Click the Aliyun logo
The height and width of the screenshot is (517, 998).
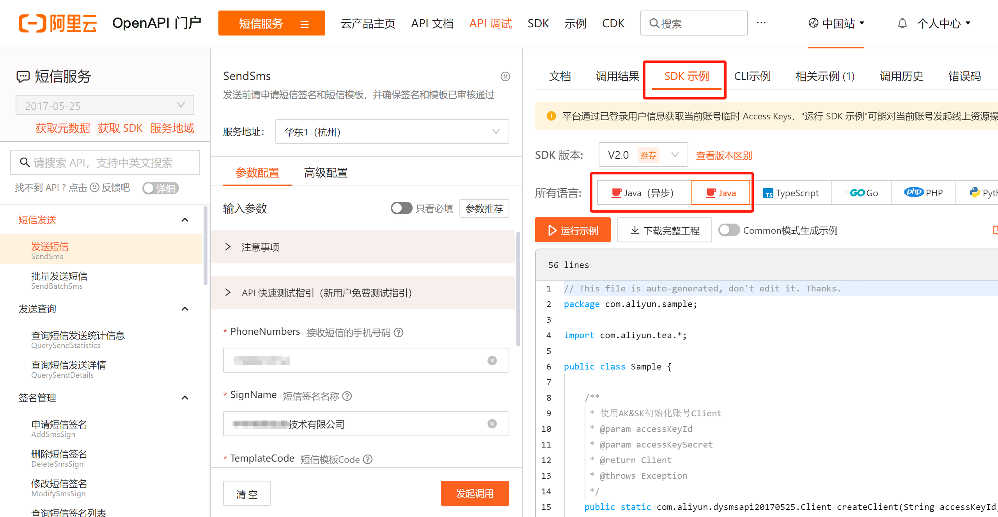[57, 23]
